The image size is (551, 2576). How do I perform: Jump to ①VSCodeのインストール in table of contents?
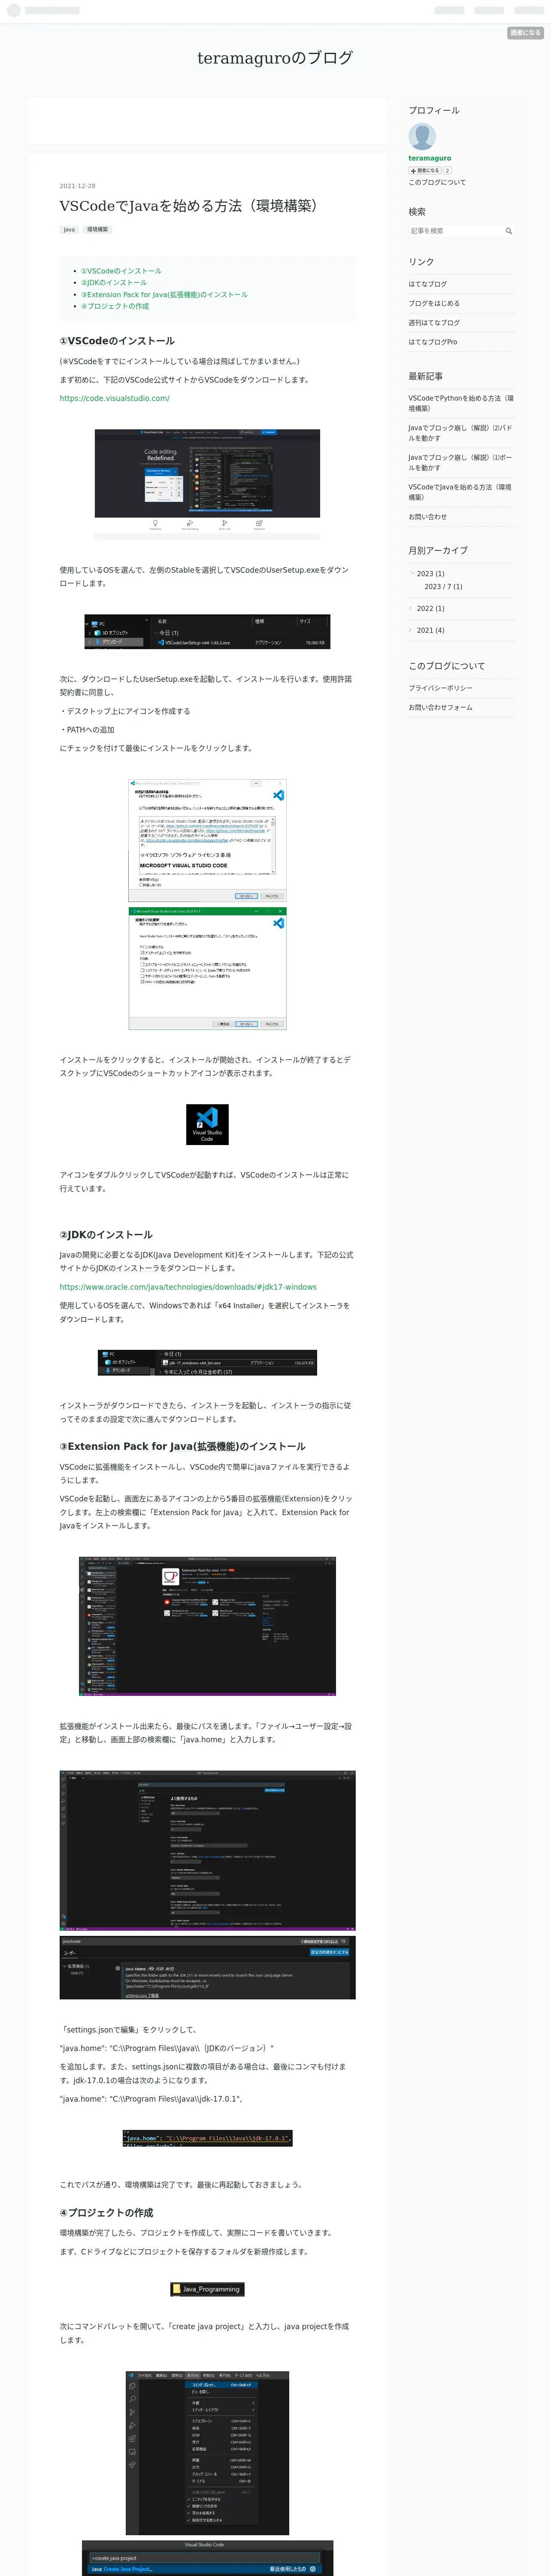[121, 271]
